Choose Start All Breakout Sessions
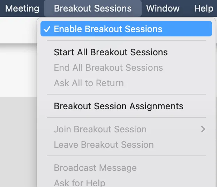Image resolution: width=217 pixels, height=187 pixels. (111, 52)
